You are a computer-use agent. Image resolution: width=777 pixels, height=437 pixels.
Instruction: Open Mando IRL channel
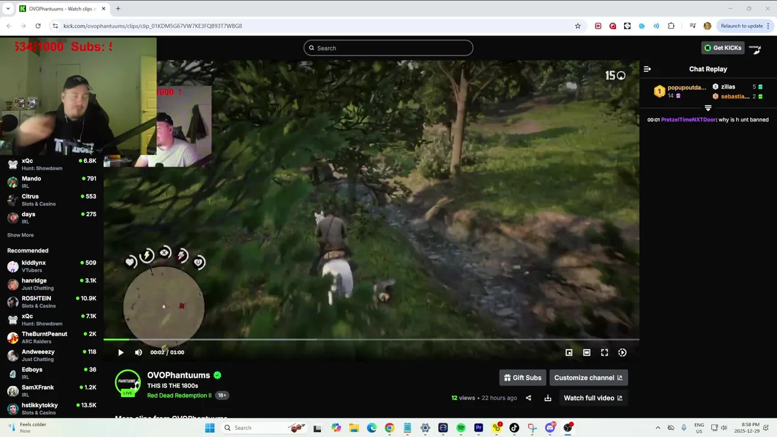point(52,182)
